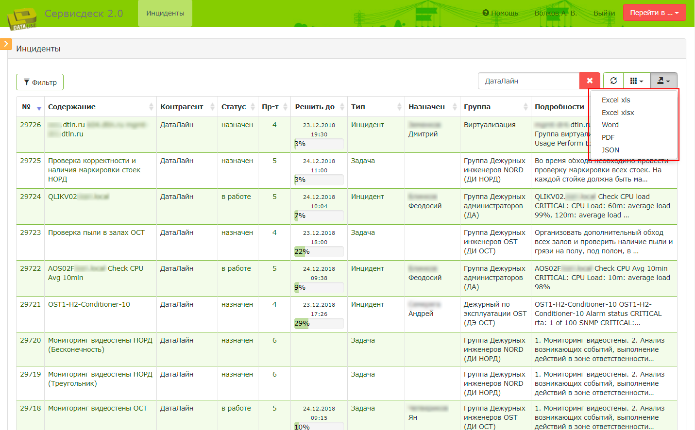Click the 22% progress bar
695x430 pixels.
pos(319,251)
